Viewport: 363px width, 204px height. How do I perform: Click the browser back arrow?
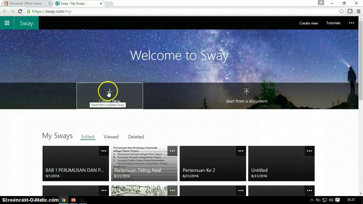5,11
